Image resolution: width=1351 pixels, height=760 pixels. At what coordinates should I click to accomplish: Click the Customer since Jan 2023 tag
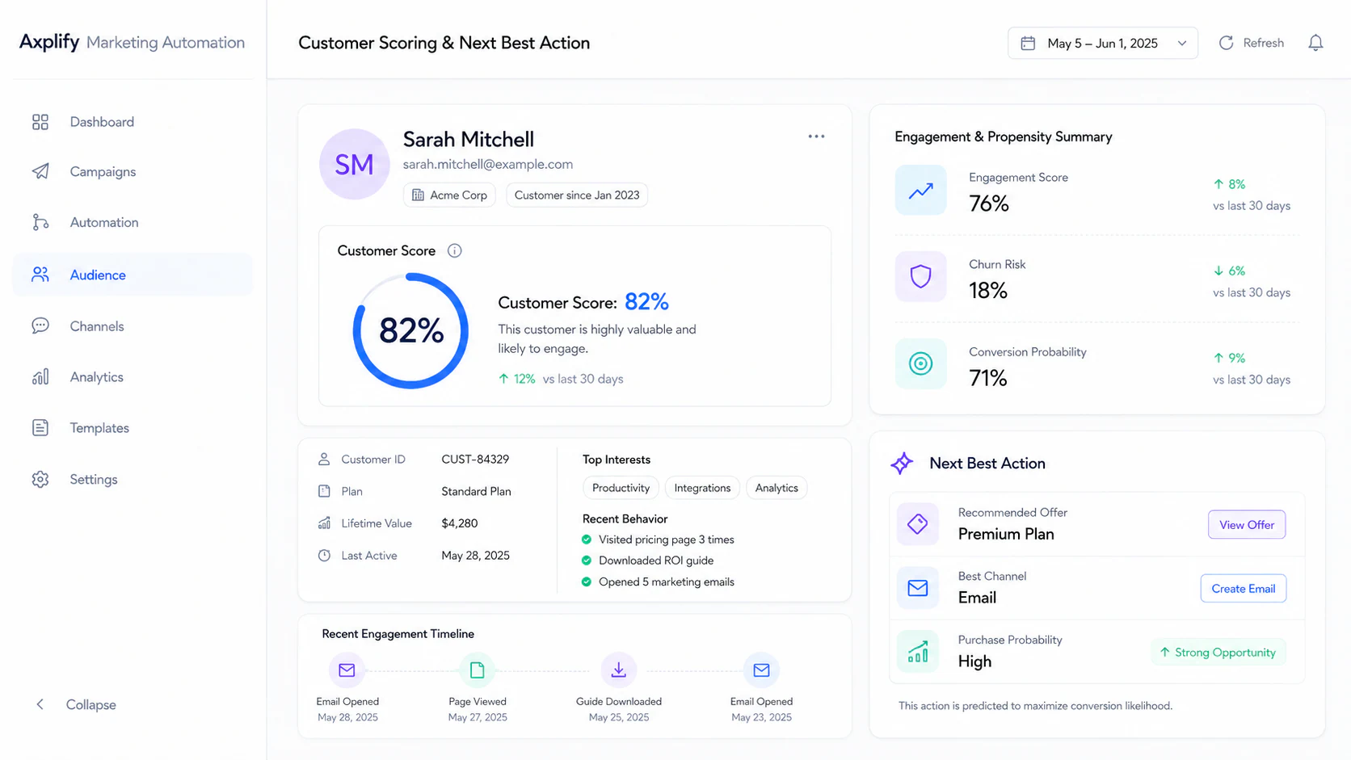(577, 195)
